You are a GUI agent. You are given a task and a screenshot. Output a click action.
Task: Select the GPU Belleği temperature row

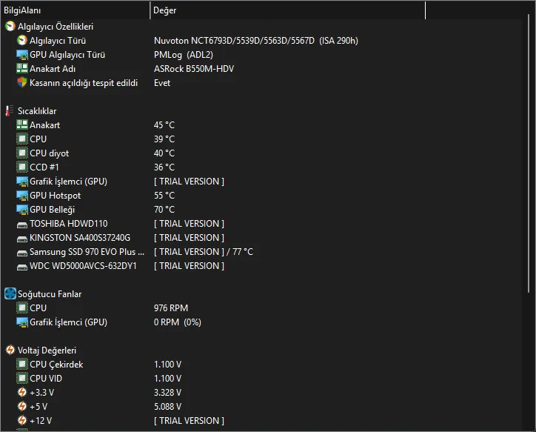click(52, 210)
